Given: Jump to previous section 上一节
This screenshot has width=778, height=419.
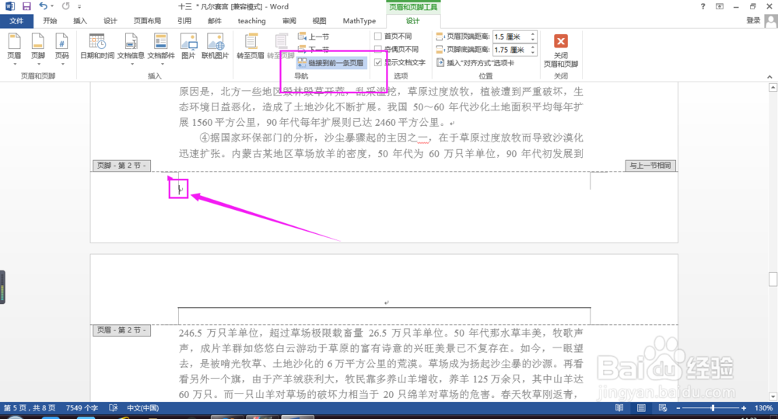Looking at the screenshot, I should click(x=314, y=37).
